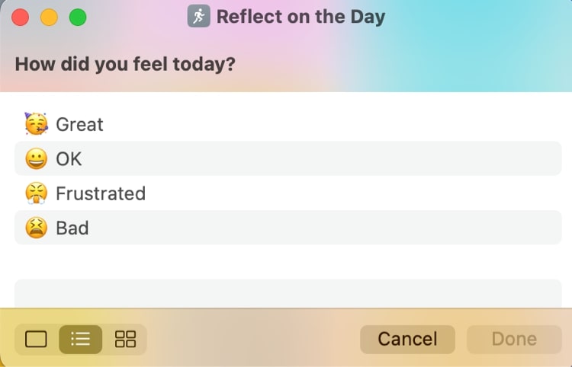Minimize the window with the yellow button

pos(49,17)
